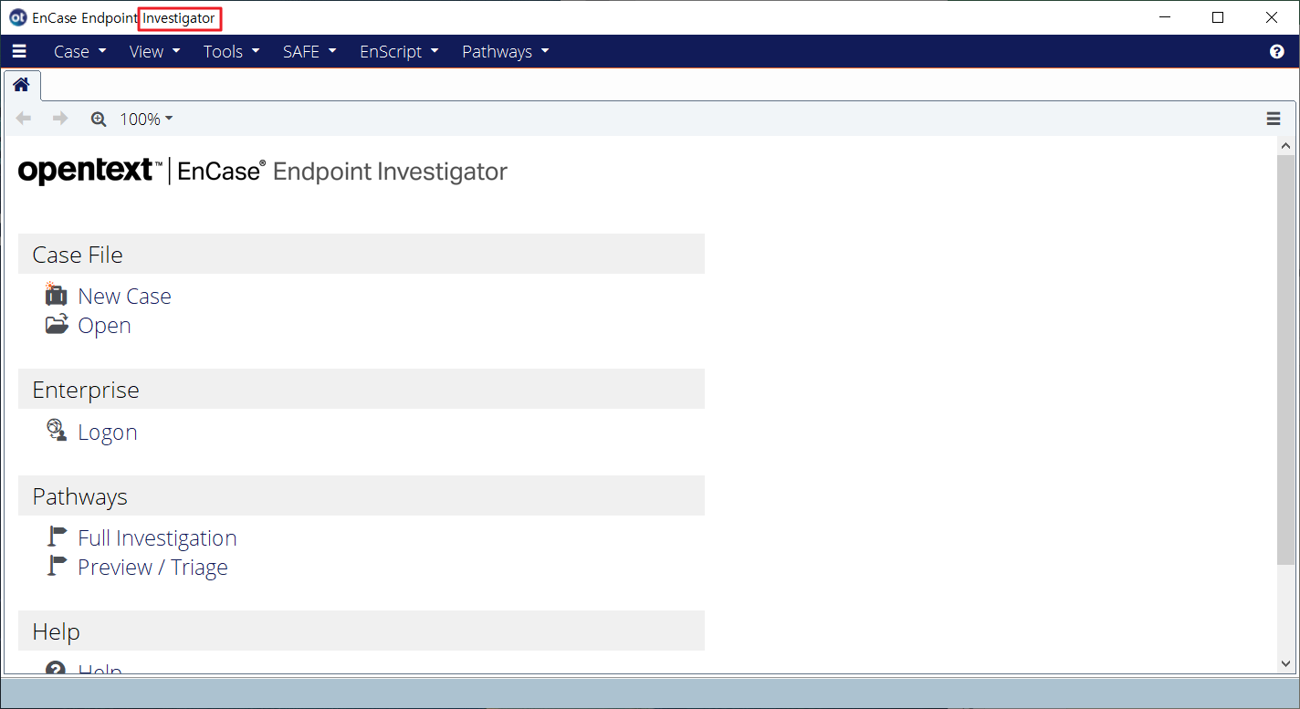Close the EnCase window
This screenshot has height=709, width=1300.
coord(1272,17)
